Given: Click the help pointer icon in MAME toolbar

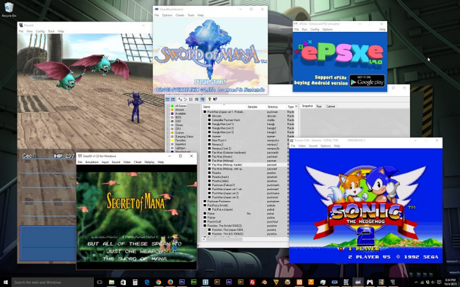Looking at the screenshot, I should click(215, 99).
